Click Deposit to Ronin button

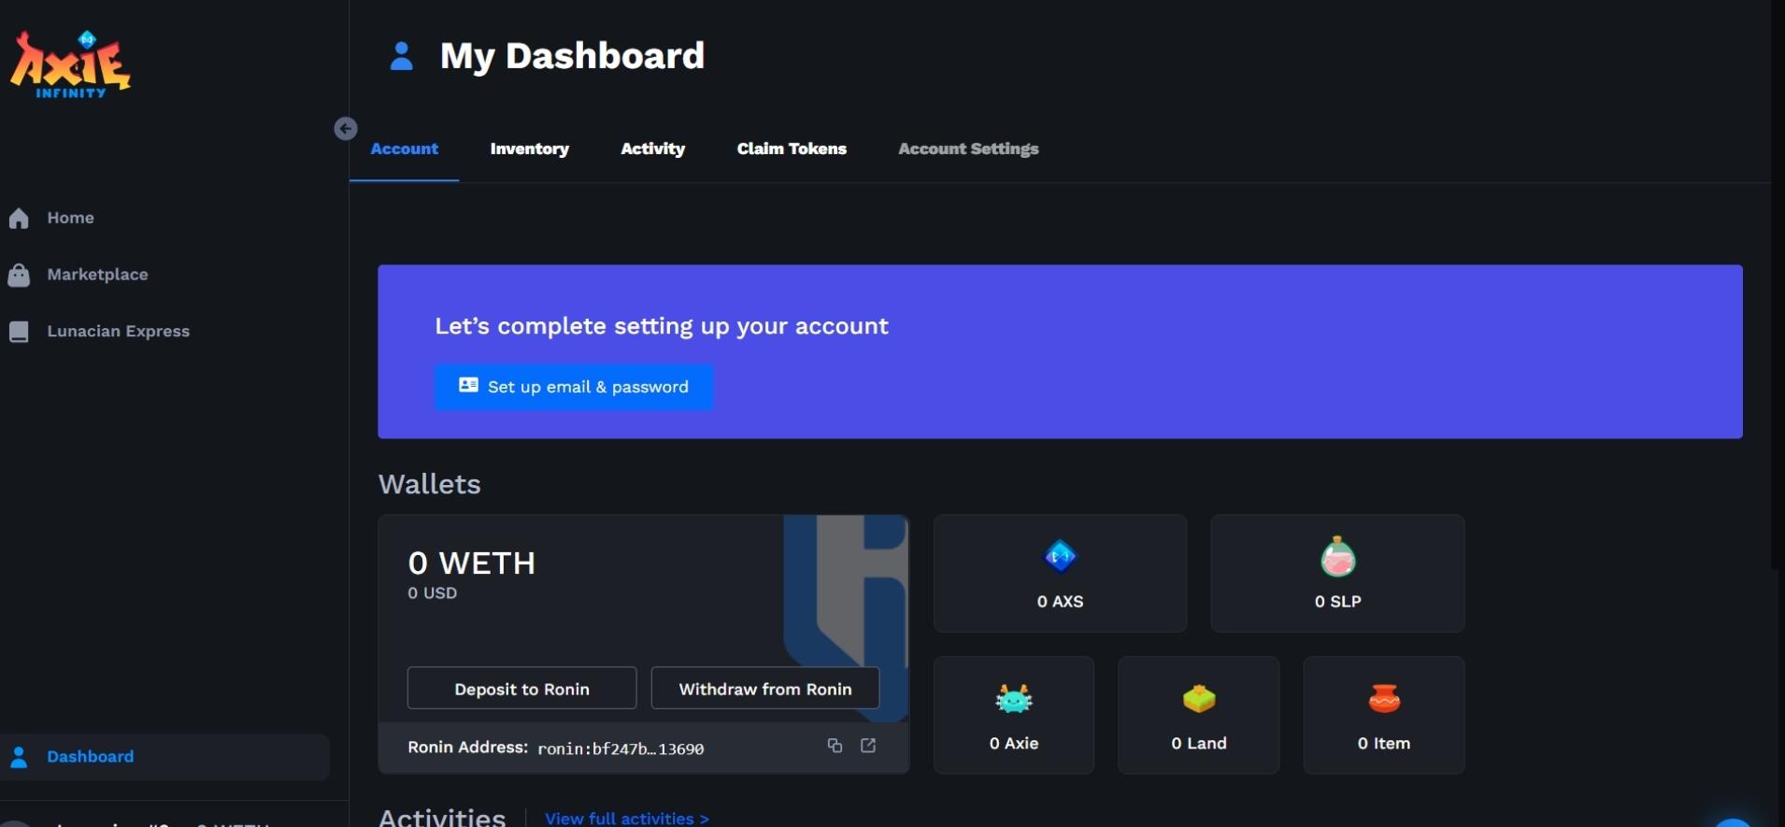[x=521, y=689]
